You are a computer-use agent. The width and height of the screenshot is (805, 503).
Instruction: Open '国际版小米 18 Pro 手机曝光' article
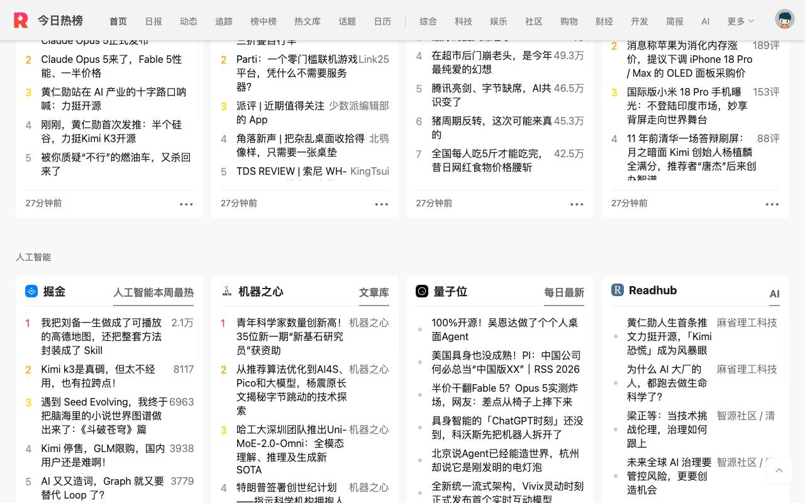(x=687, y=106)
